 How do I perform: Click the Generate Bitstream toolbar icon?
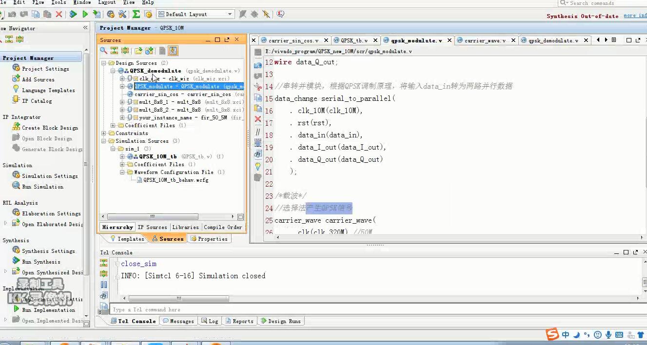[97, 14]
